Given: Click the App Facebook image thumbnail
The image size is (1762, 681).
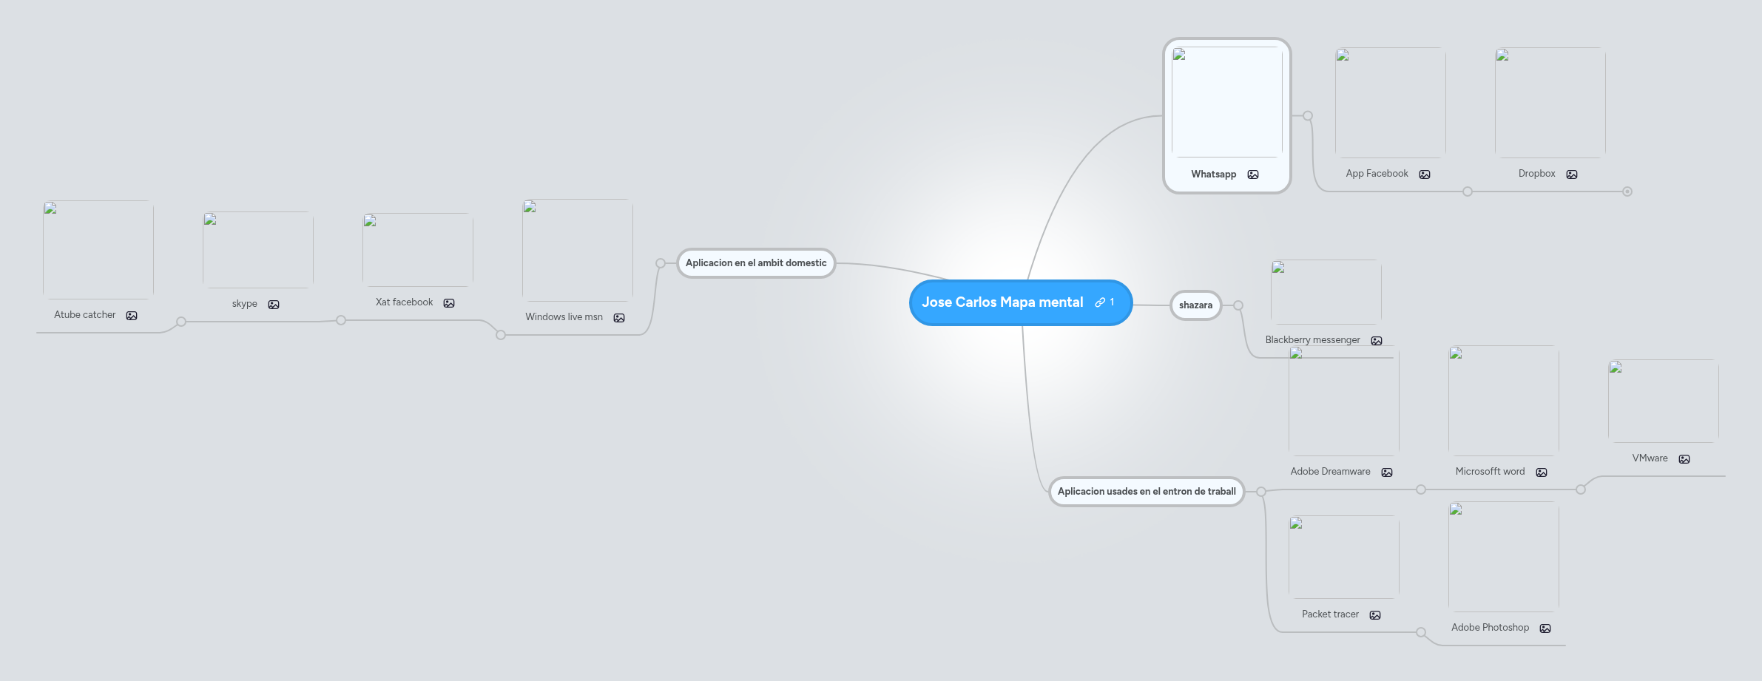Looking at the screenshot, I should [x=1391, y=103].
